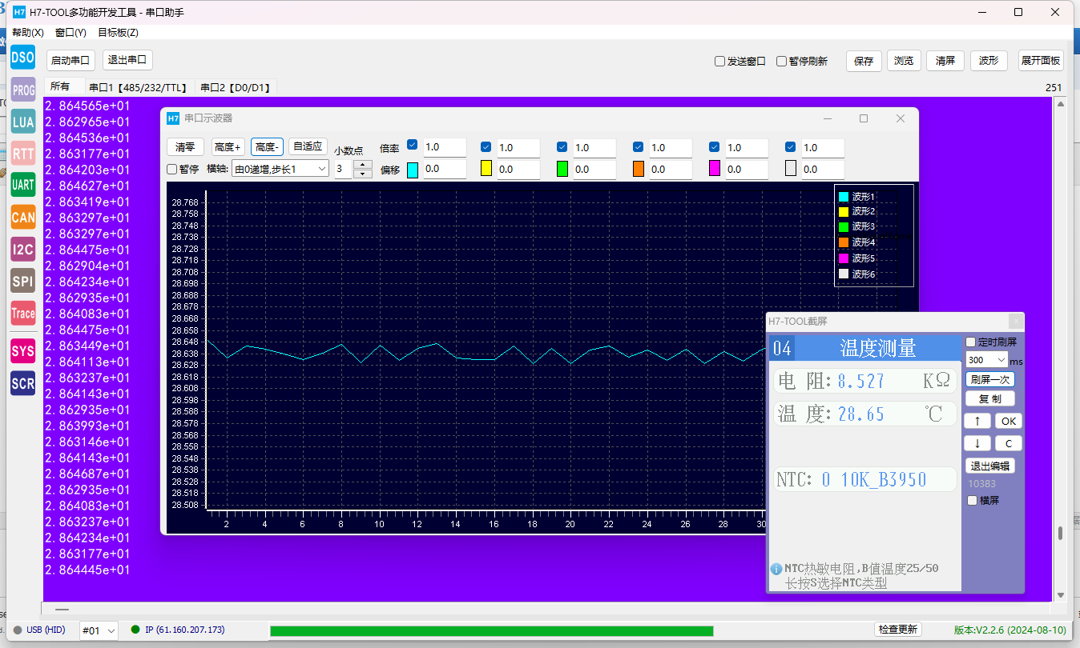Open the I2C tool
This screenshot has width=1080, height=648.
tap(23, 249)
